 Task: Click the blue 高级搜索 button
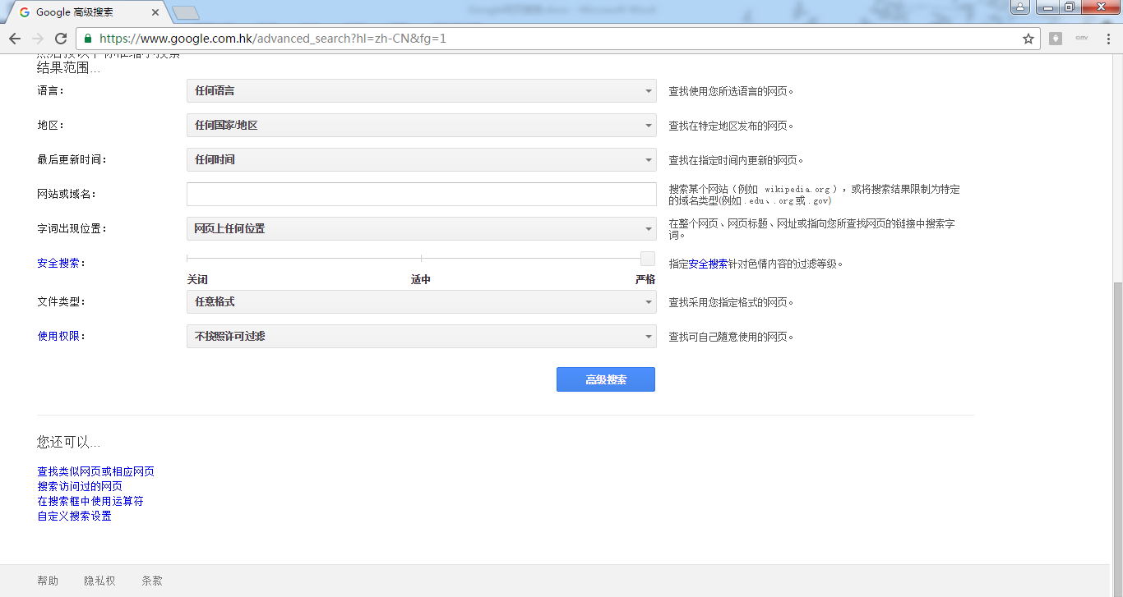point(606,379)
